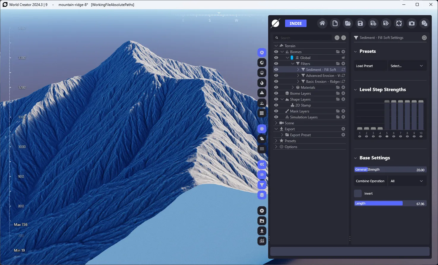The image size is (438, 265).
Task: Take a screenshot with the camera icon
Action: (x=412, y=23)
